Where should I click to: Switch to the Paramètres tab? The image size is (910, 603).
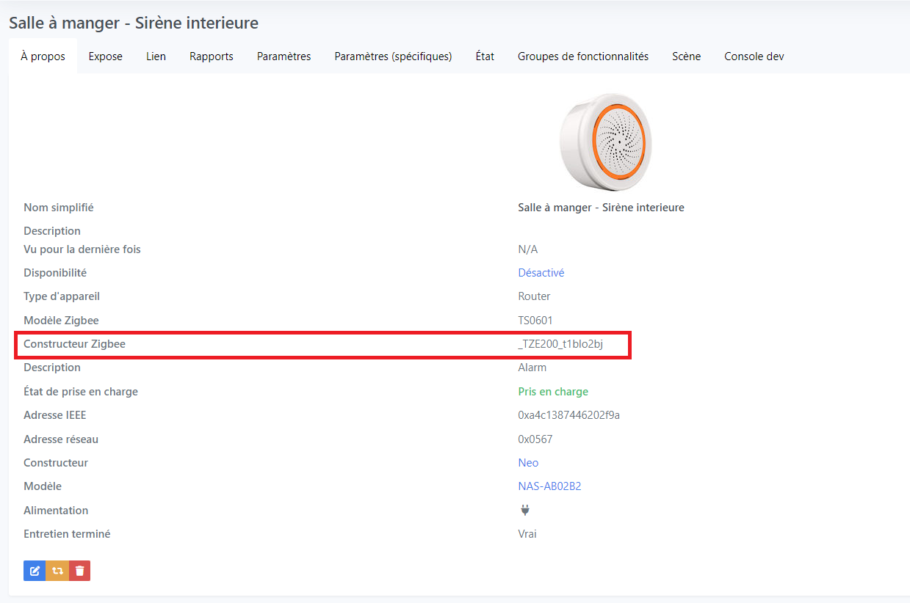[284, 56]
